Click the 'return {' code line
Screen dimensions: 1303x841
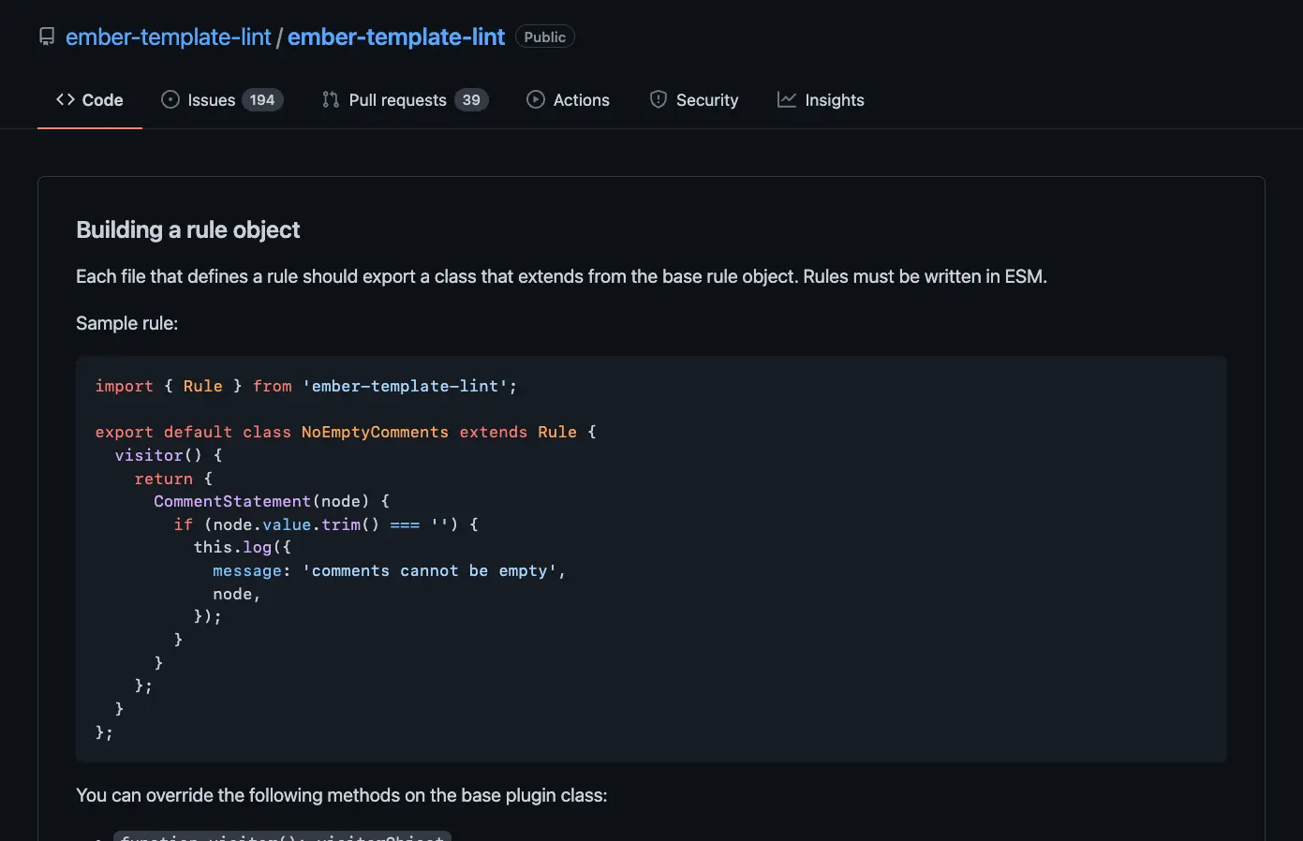coord(173,479)
